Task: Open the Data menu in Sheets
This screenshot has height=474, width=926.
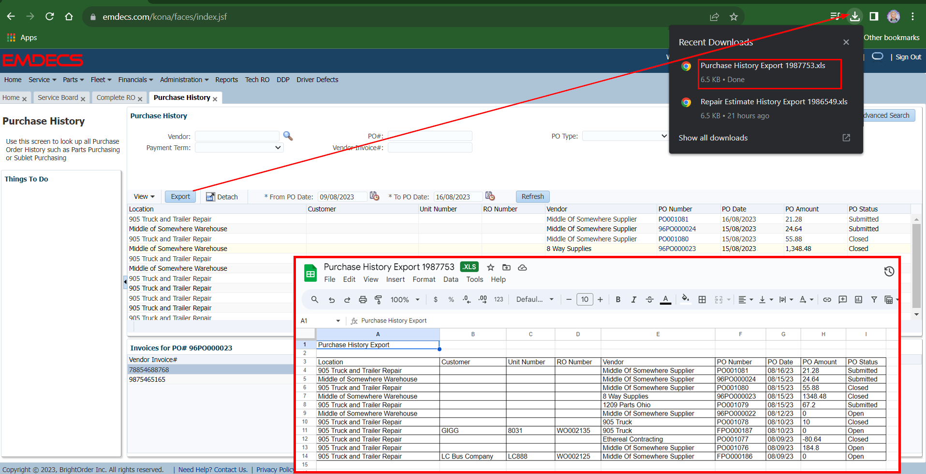Action: tap(451, 279)
